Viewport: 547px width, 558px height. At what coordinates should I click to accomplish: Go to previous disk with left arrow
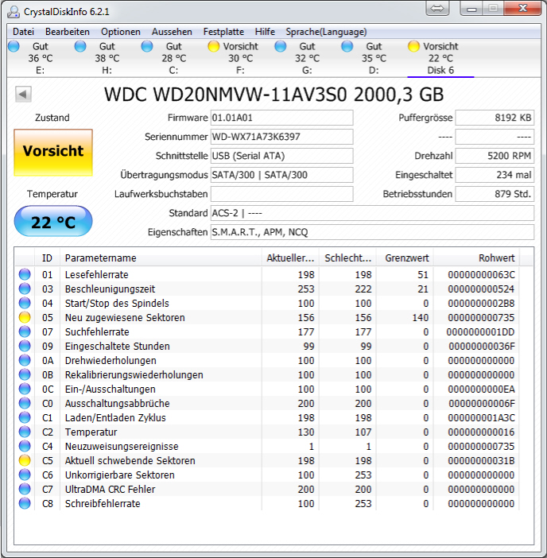click(x=23, y=95)
